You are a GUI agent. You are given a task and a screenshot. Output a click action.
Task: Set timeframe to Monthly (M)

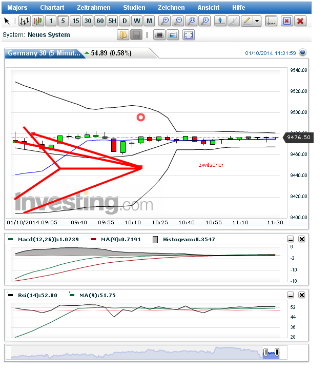click(x=149, y=21)
